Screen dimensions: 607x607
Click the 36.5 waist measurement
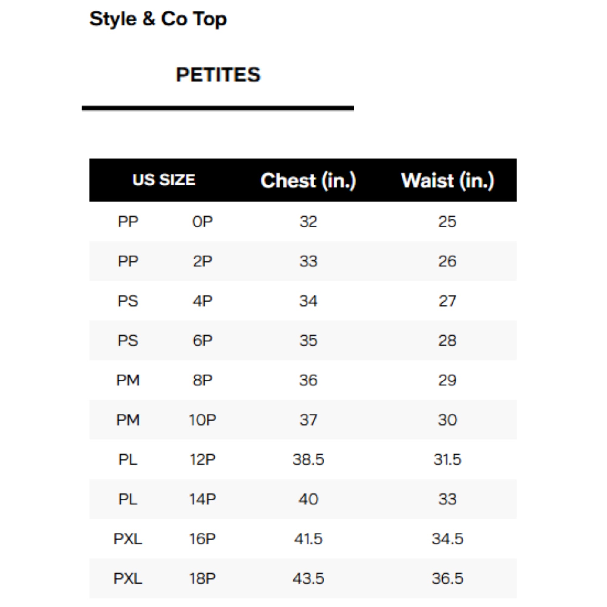[447, 578]
